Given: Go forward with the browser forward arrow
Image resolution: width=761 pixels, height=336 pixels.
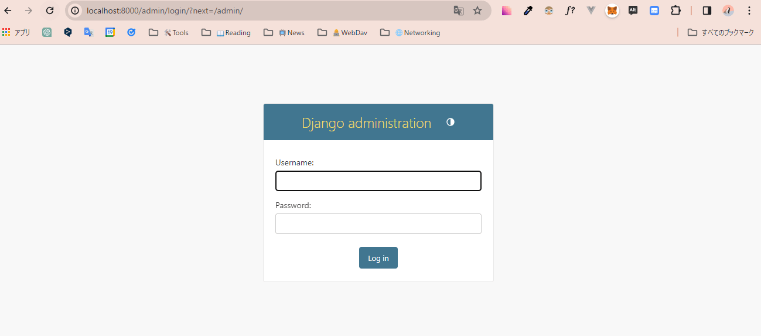Looking at the screenshot, I should click(29, 11).
